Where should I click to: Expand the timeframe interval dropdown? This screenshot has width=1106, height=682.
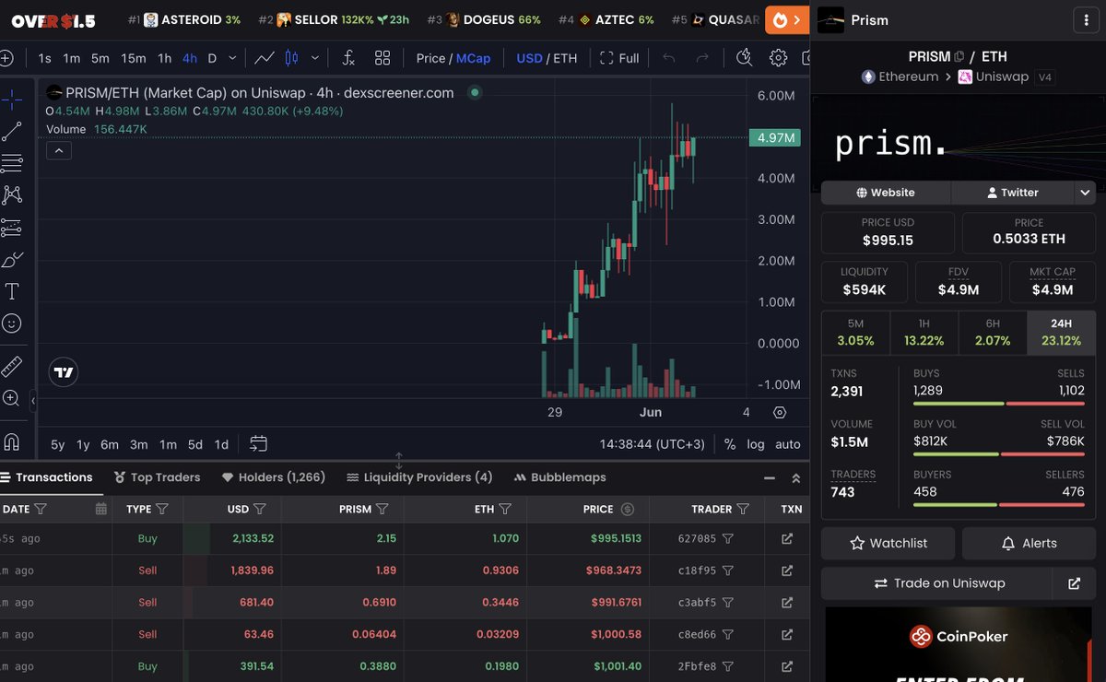pos(232,58)
